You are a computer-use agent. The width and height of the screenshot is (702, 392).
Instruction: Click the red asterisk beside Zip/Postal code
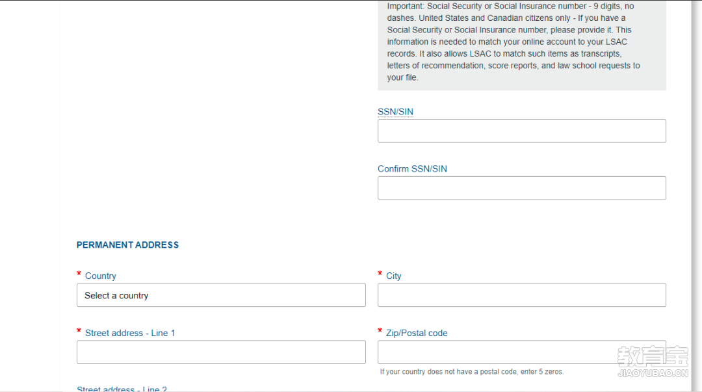coord(380,331)
